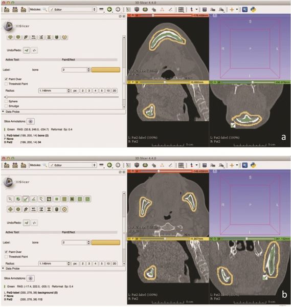
Task: Click bone label color swatch in top window
Action: click(x=105, y=70)
